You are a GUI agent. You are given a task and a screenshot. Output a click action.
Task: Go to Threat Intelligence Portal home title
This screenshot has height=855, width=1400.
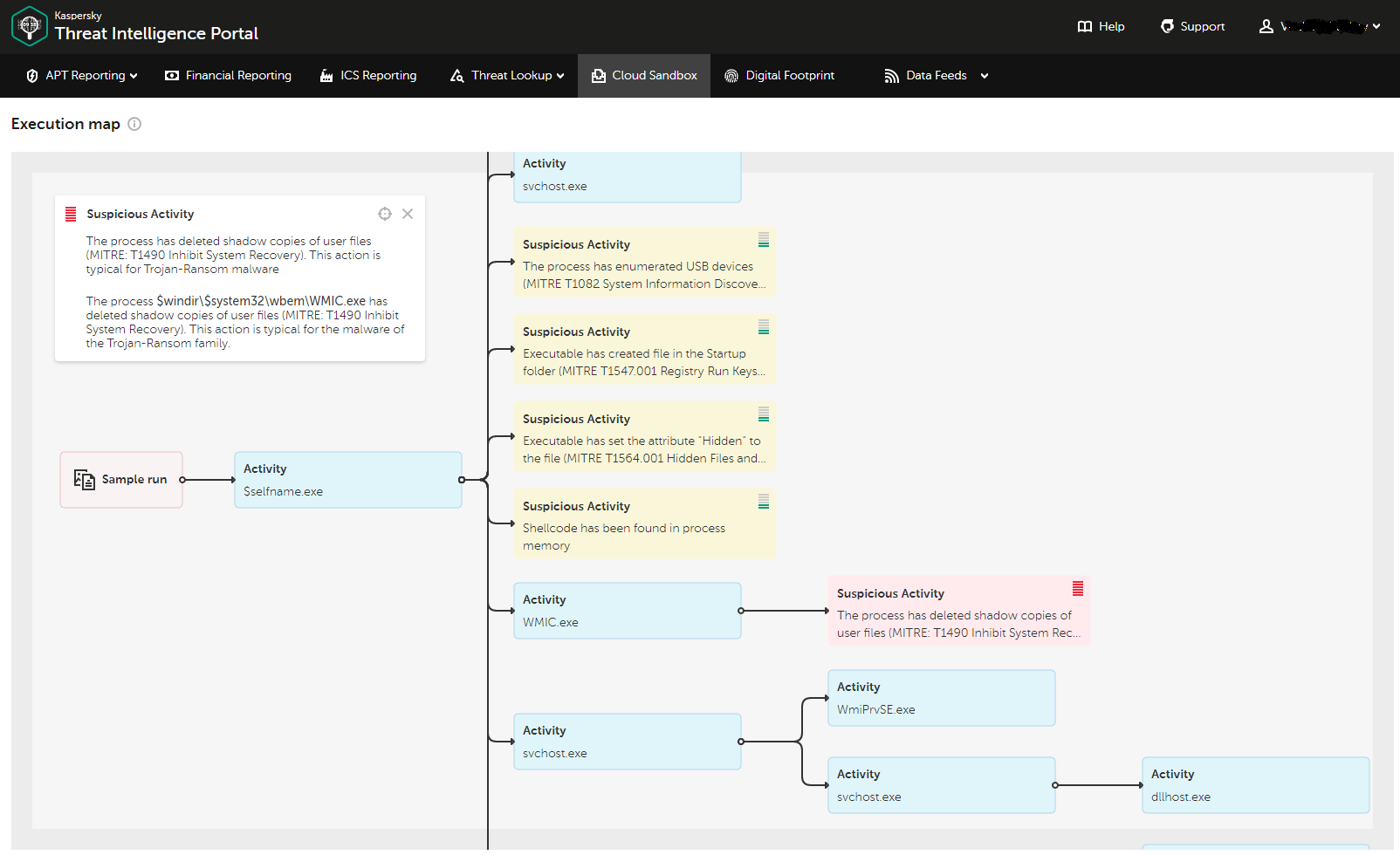click(x=156, y=34)
